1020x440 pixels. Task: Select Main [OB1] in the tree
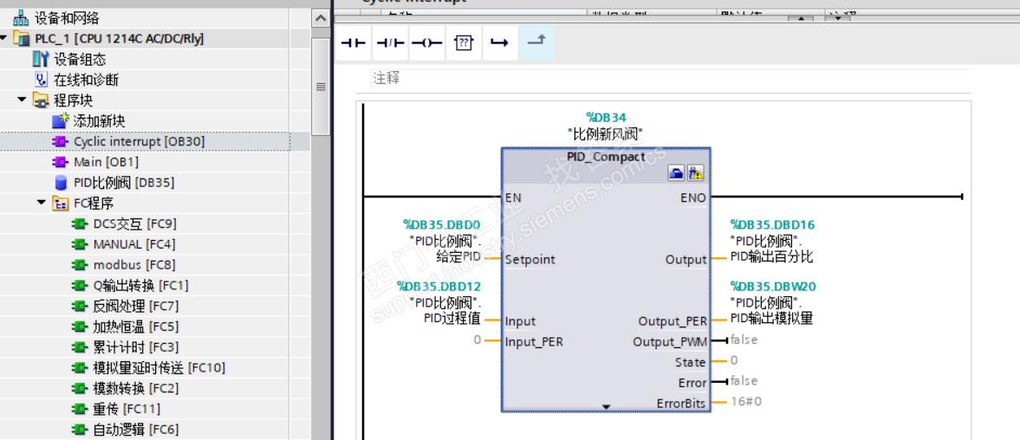pyautogui.click(x=106, y=162)
